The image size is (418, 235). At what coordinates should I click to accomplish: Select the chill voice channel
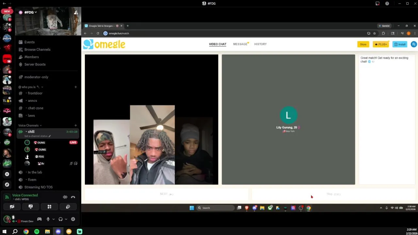[x=48, y=133]
